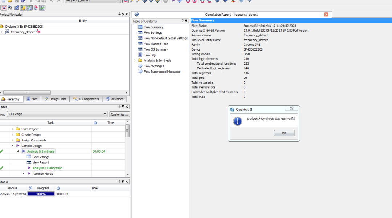This screenshot has height=218, width=392.
Task: Open the IP Components tab
Action: point(86,99)
